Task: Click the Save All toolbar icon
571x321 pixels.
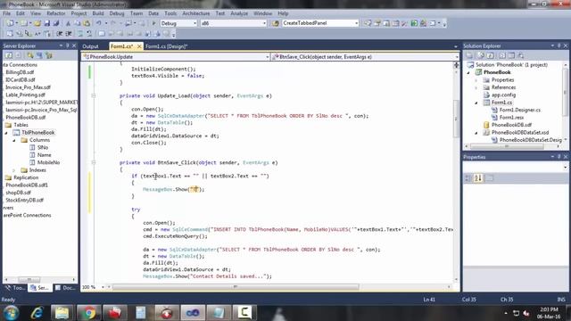Action: (x=55, y=23)
